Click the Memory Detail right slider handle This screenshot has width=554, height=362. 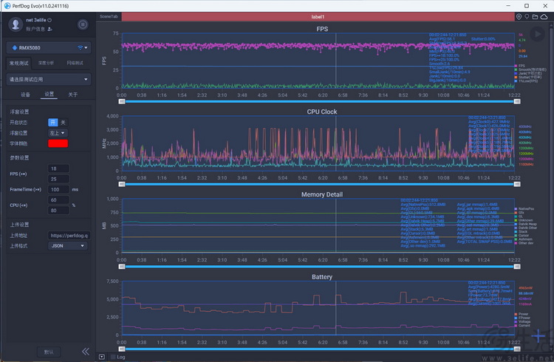point(517,267)
